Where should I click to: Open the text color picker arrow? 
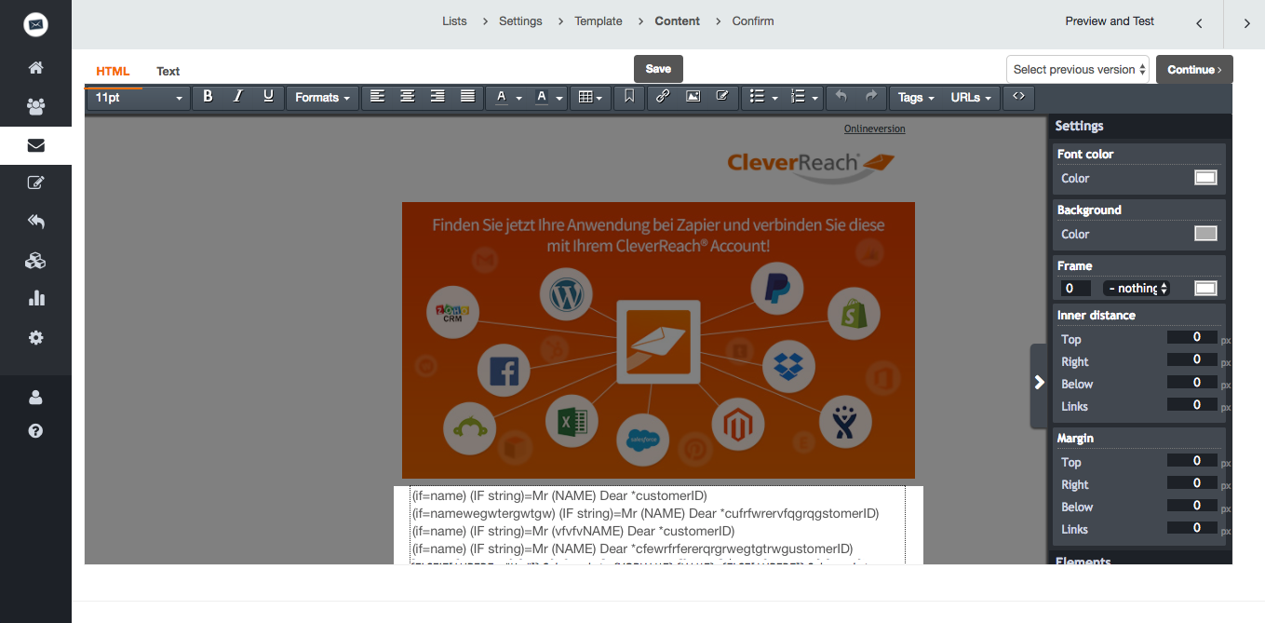pos(519,98)
